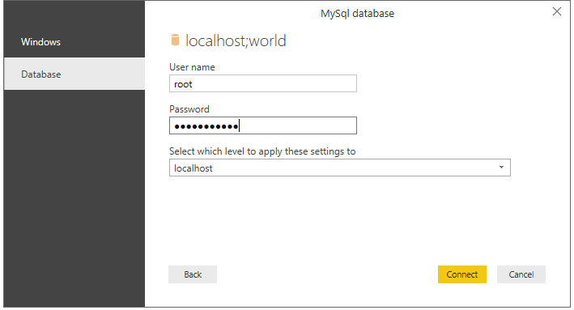Click the database cylinder icon beside localhost;world
The width and height of the screenshot is (574, 310).
(x=176, y=40)
